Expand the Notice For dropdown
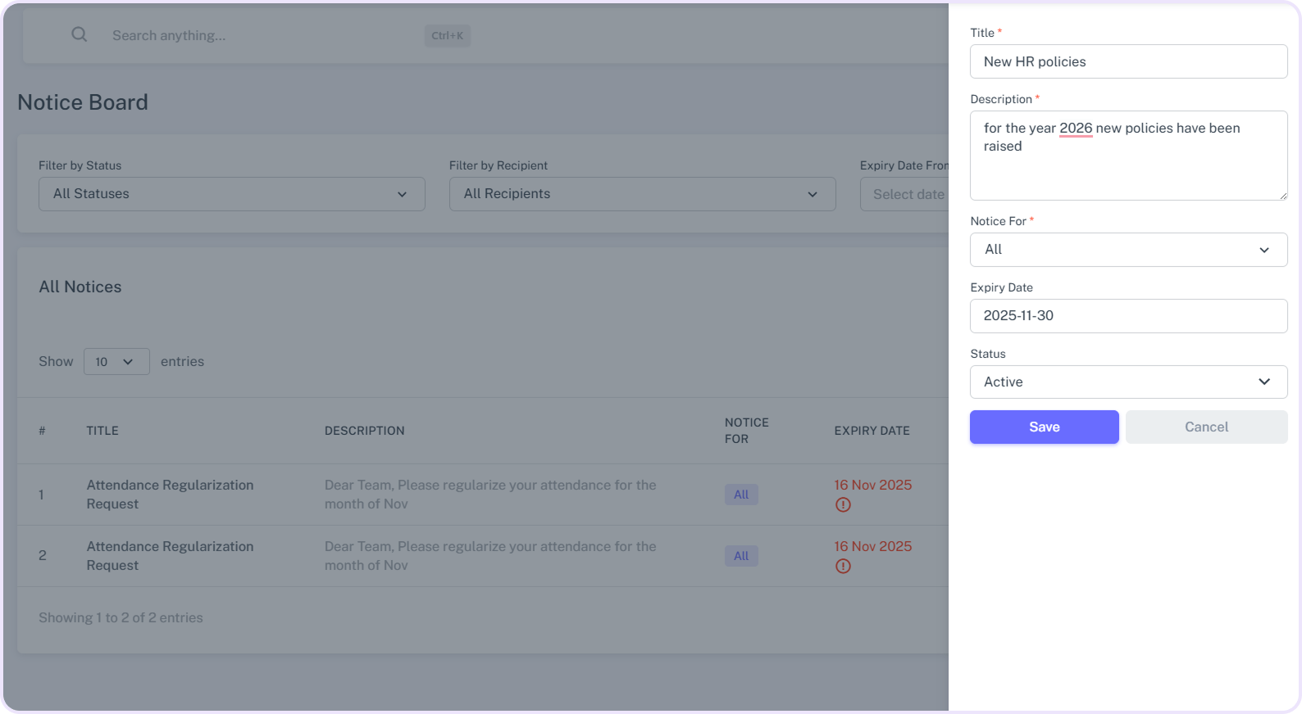The width and height of the screenshot is (1302, 714). 1128,250
